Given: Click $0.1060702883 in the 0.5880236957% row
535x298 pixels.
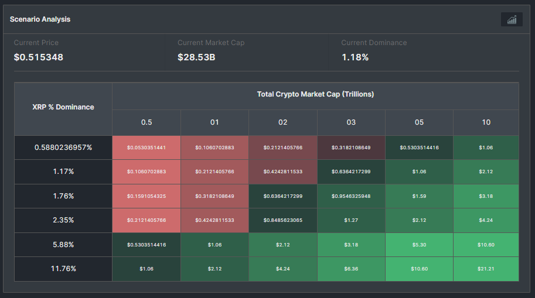Looking at the screenshot, I should (214, 148).
